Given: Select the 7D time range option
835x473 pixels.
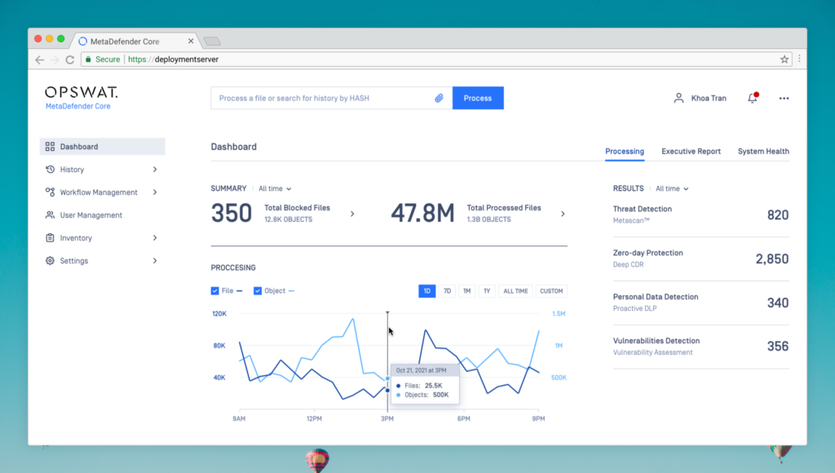Looking at the screenshot, I should [447, 291].
